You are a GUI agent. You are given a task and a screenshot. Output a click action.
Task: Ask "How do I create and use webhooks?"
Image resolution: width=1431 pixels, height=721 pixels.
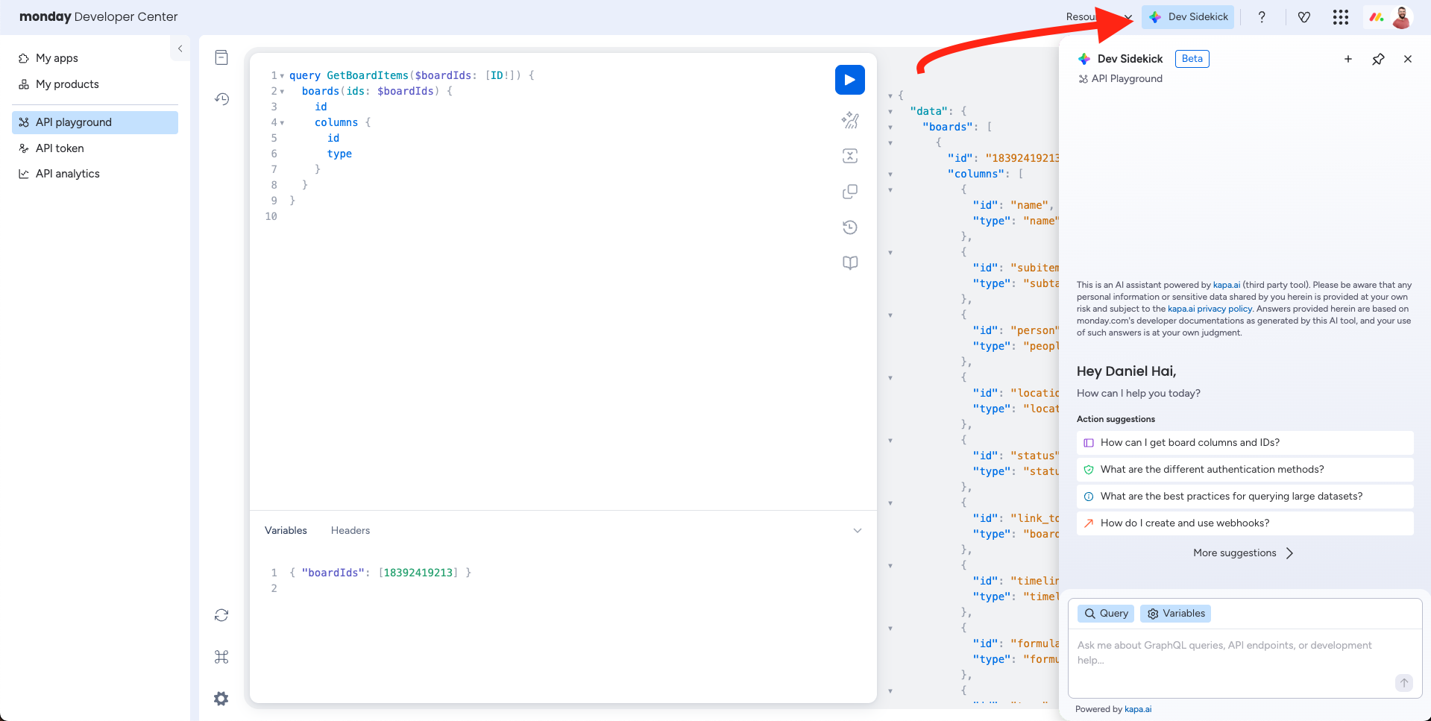coord(1245,523)
